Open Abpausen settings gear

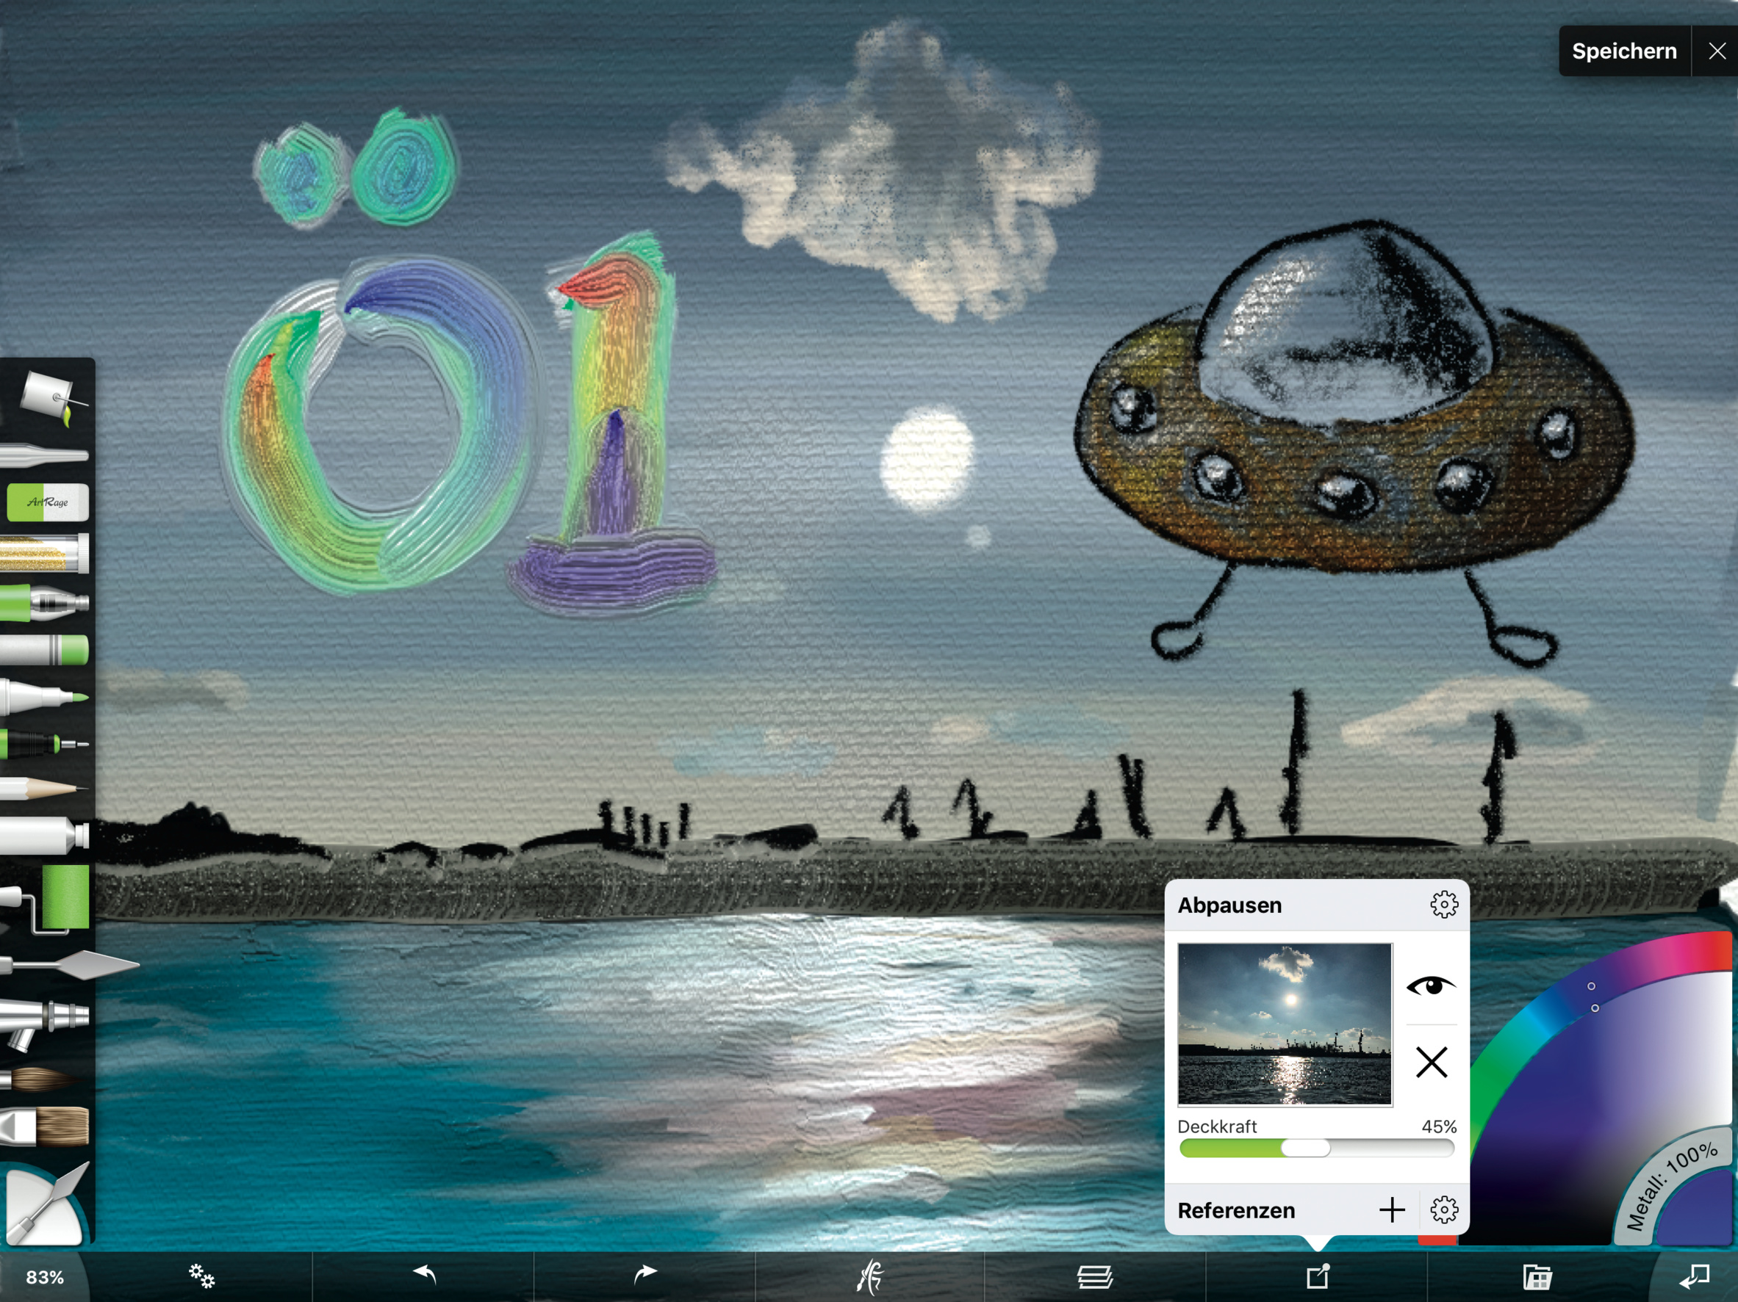pyautogui.click(x=1443, y=905)
